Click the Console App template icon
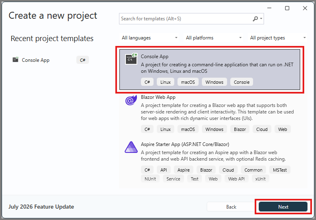The height and width of the screenshot is (220, 316). click(131, 59)
